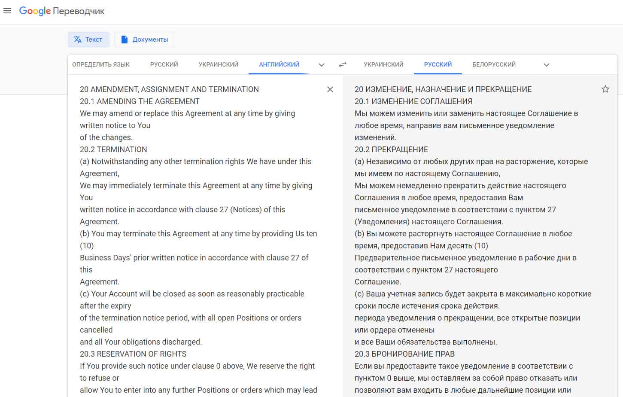Expand the source language list chevron
Image resolution: width=623 pixels, height=397 pixels.
tap(321, 65)
